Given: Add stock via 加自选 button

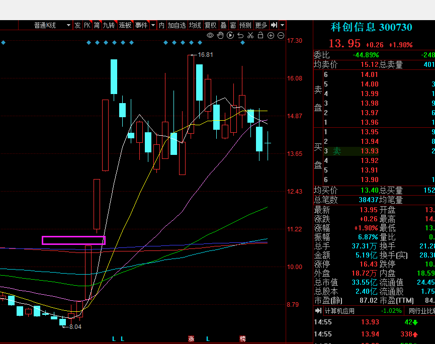Looking at the screenshot, I should tap(177, 25).
